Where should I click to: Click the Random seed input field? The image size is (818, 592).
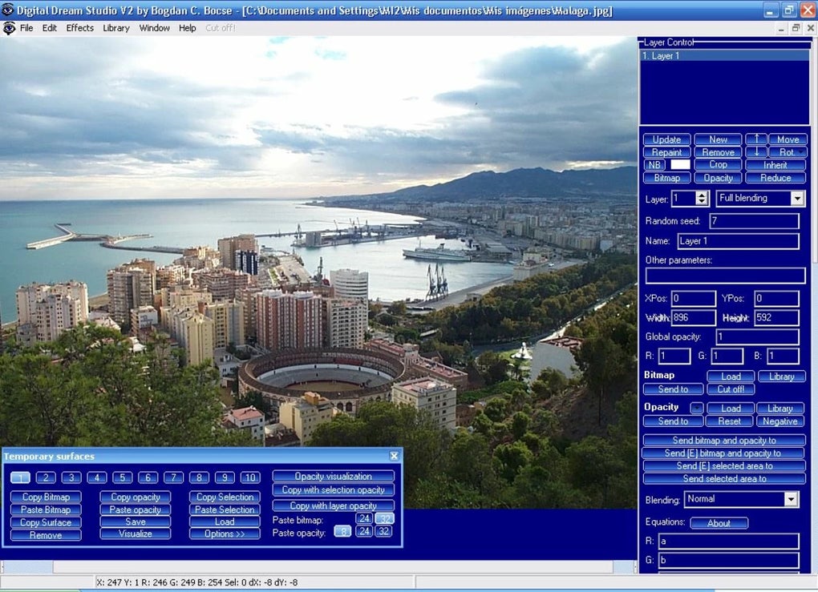click(x=753, y=221)
